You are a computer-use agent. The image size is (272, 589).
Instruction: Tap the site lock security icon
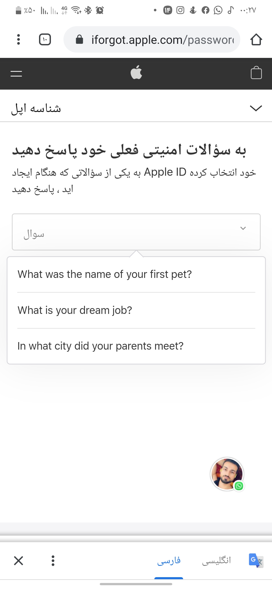80,40
